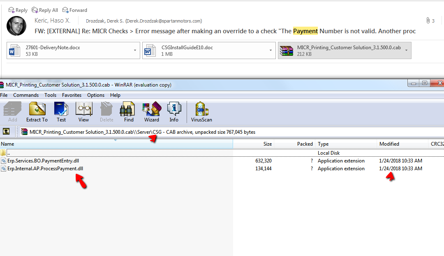Open the Favorites menu
444x256 pixels.
[72, 95]
